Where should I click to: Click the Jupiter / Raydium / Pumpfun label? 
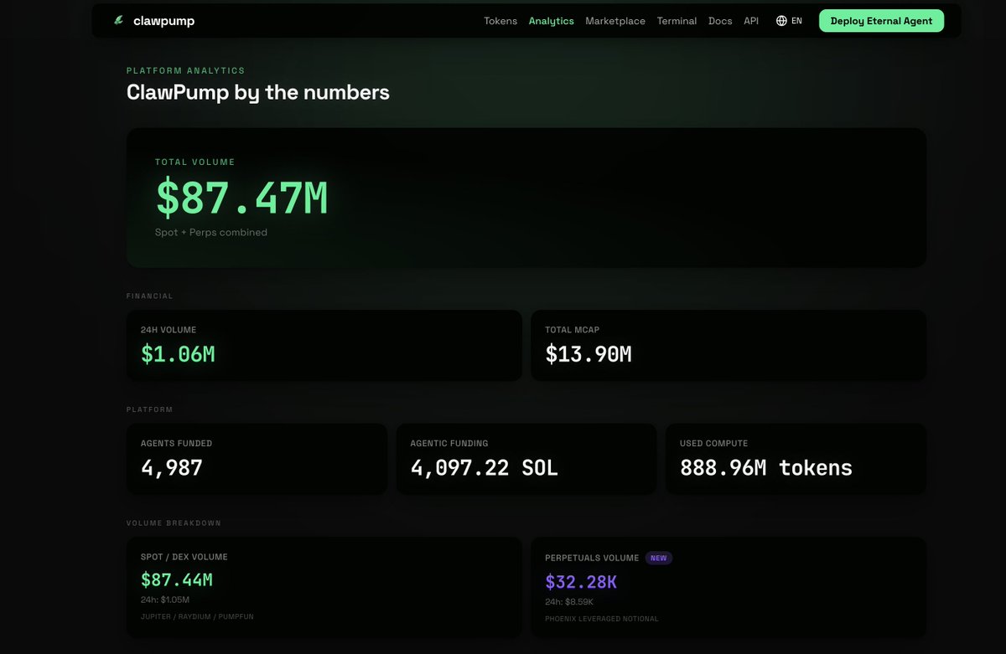tap(197, 616)
